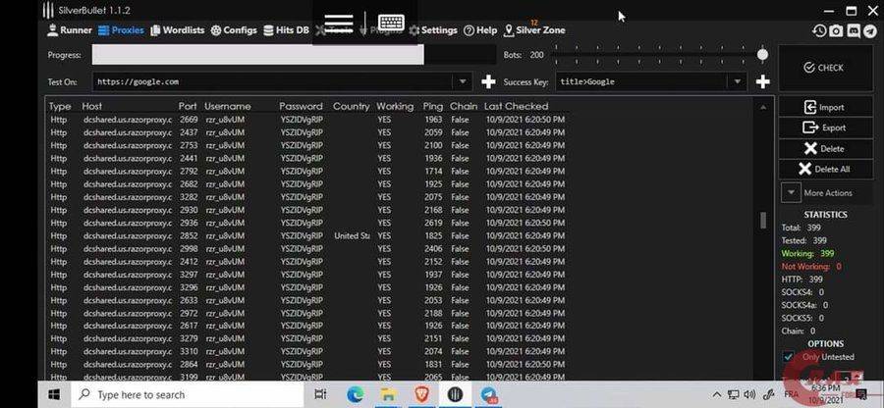Click the taskbar search box
Image resolution: width=884 pixels, height=408 pixels.
click(186, 394)
